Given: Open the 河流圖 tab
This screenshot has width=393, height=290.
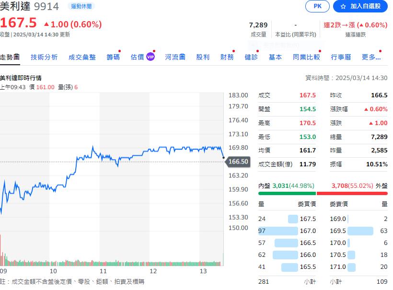Looking at the screenshot, I should point(175,57).
